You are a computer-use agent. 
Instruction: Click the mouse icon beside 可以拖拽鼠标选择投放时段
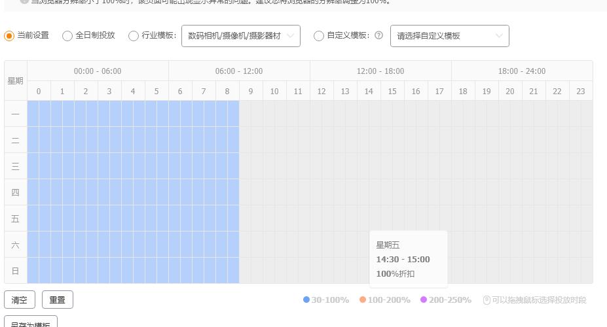(487, 300)
